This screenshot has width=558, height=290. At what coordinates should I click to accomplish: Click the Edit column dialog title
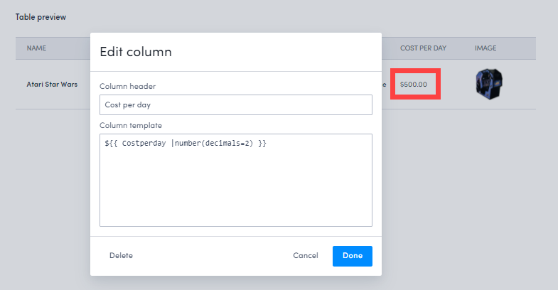[x=135, y=52]
